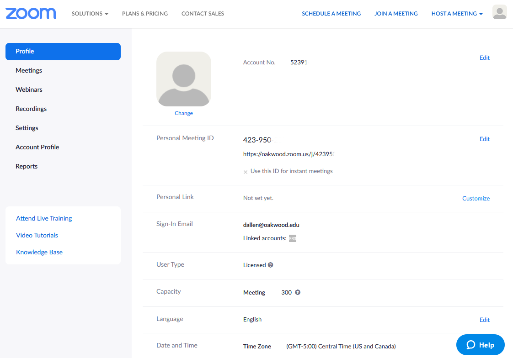Click Join a Meeting
This screenshot has width=513, height=358.
click(x=396, y=14)
